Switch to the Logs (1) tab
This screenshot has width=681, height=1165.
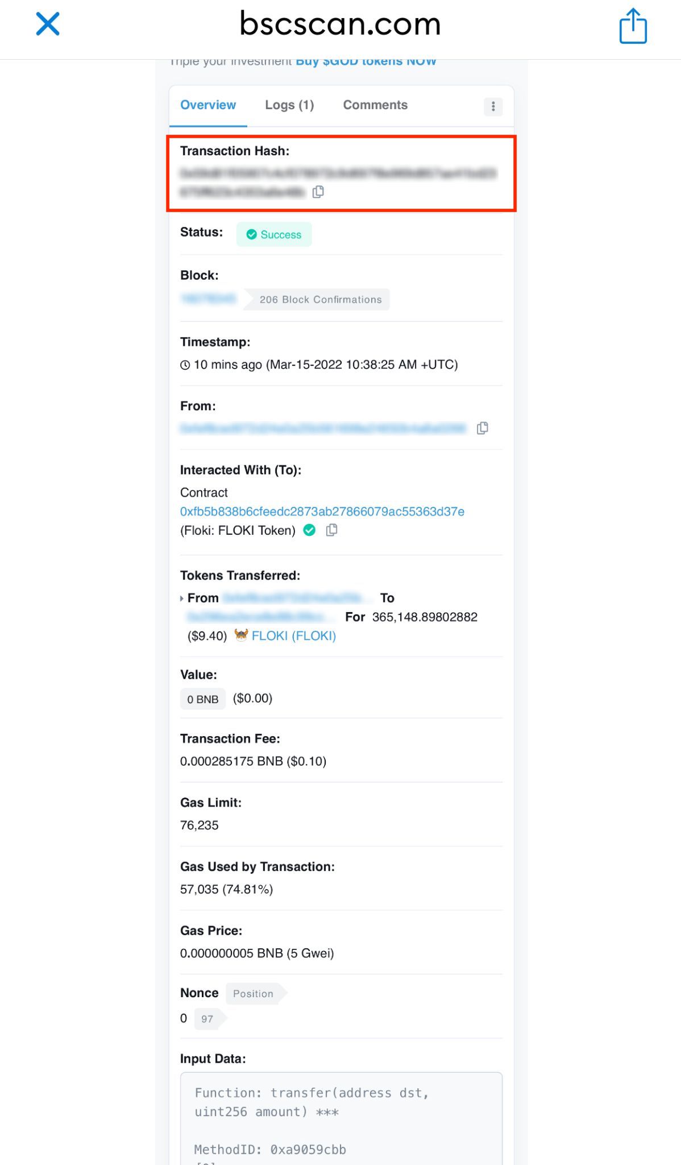pyautogui.click(x=289, y=105)
